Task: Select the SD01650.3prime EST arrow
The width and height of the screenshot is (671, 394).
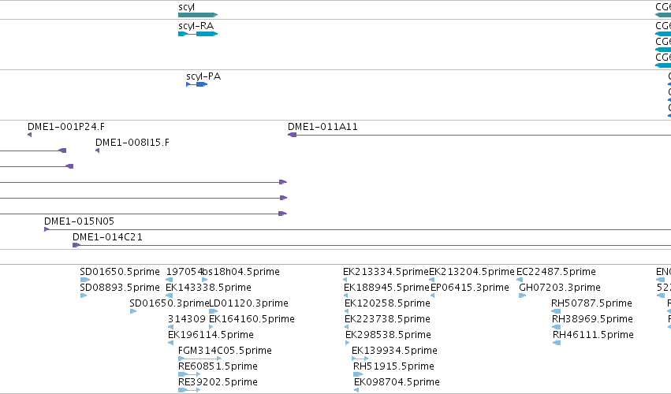Action: coord(133,311)
